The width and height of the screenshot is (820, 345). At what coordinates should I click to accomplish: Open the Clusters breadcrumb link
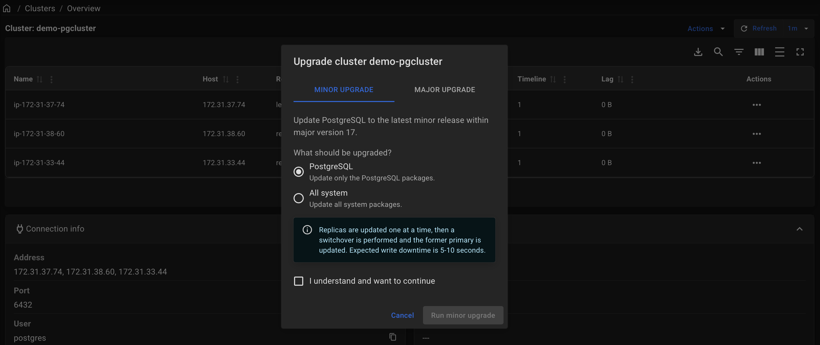coord(40,8)
